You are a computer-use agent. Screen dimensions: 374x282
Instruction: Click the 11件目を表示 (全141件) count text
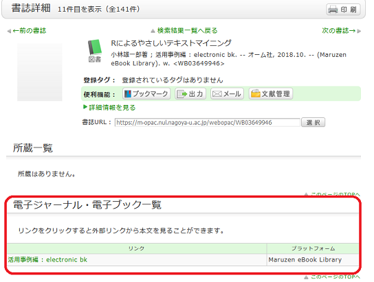tap(99, 10)
